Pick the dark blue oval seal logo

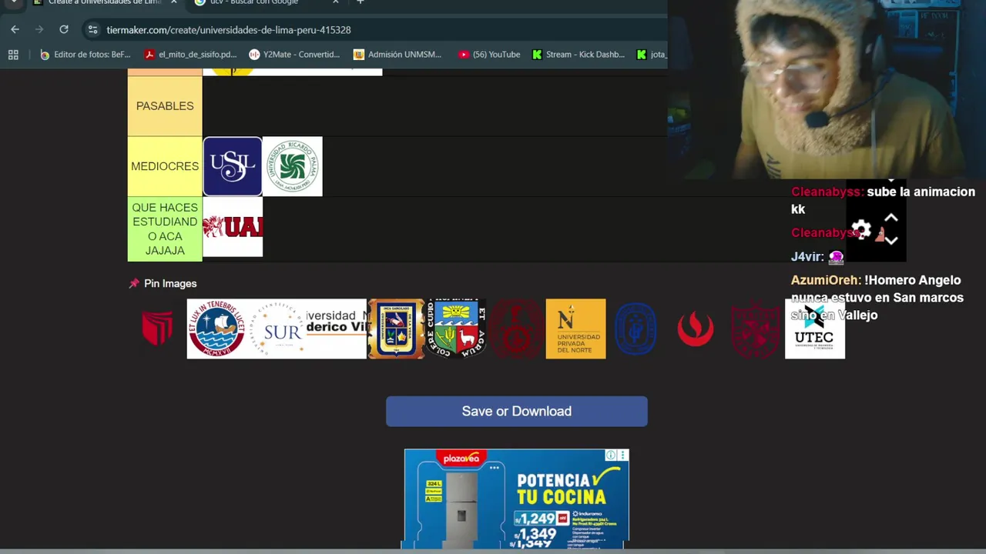pyautogui.click(x=636, y=329)
